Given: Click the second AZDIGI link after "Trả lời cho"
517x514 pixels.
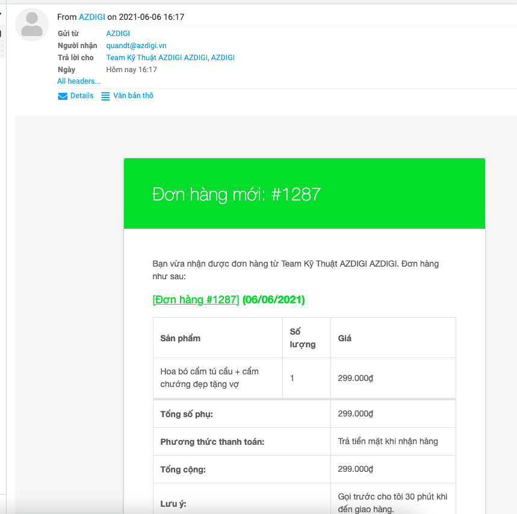Looking at the screenshot, I should click(223, 57).
